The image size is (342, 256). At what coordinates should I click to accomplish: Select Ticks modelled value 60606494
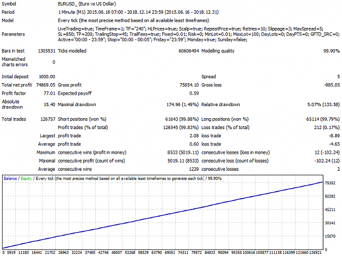tap(189, 51)
